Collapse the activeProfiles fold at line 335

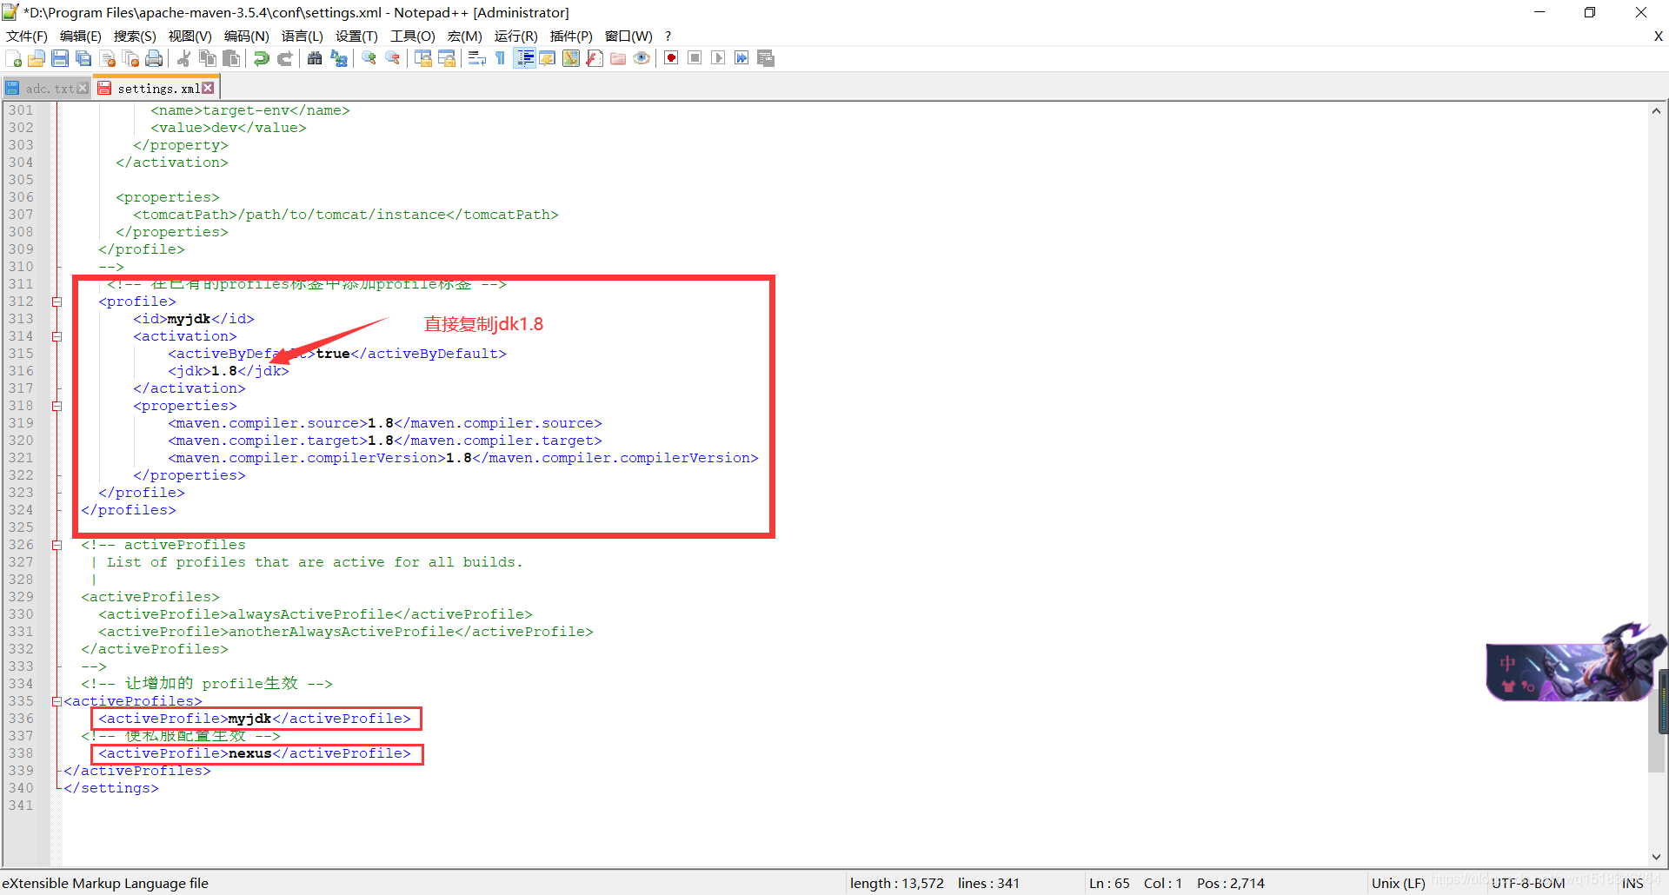click(57, 701)
